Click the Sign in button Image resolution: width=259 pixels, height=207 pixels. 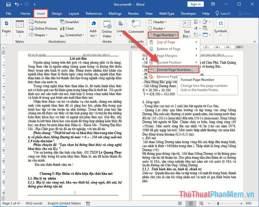click(x=195, y=4)
